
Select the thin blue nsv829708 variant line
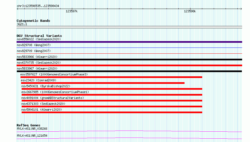click(129, 48)
